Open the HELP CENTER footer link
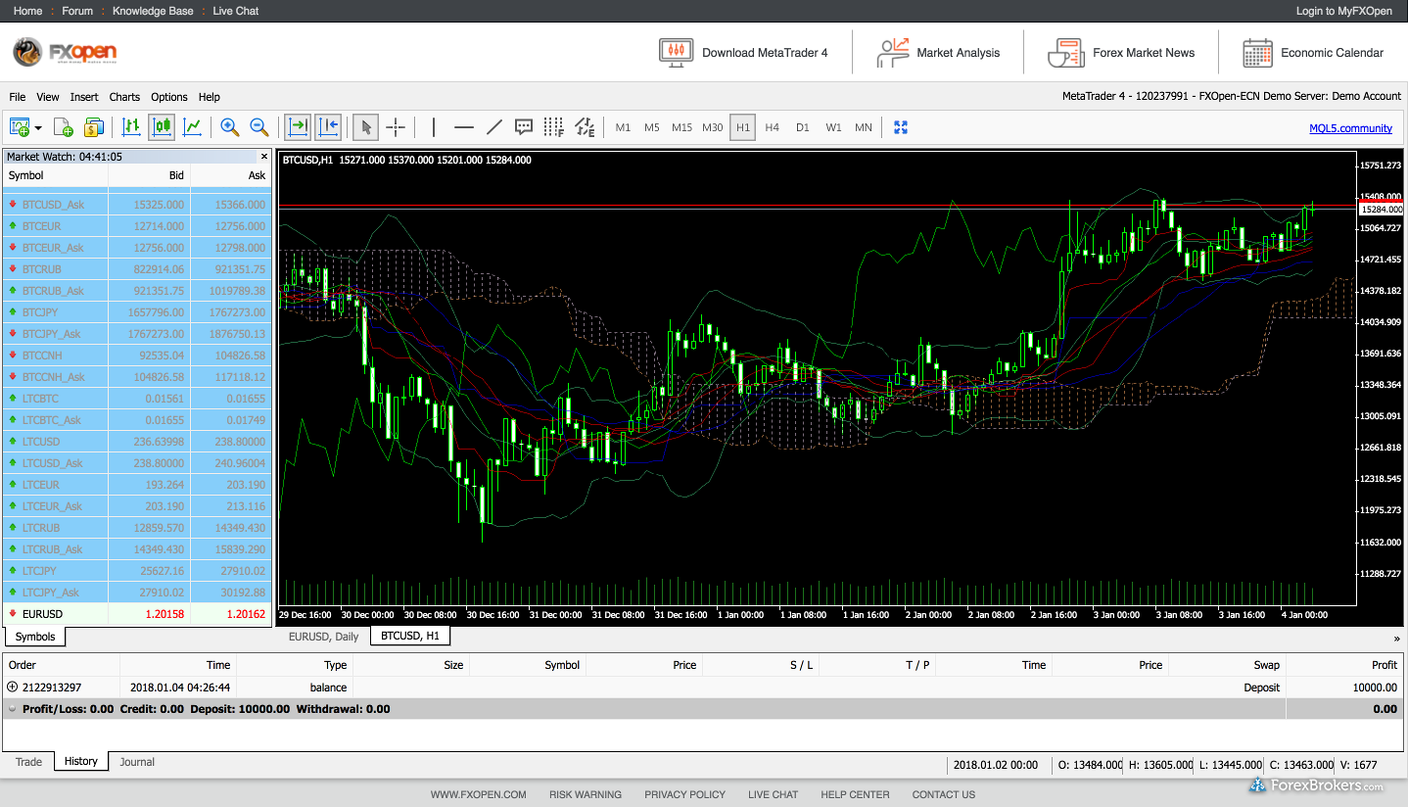1408x807 pixels. tap(855, 794)
